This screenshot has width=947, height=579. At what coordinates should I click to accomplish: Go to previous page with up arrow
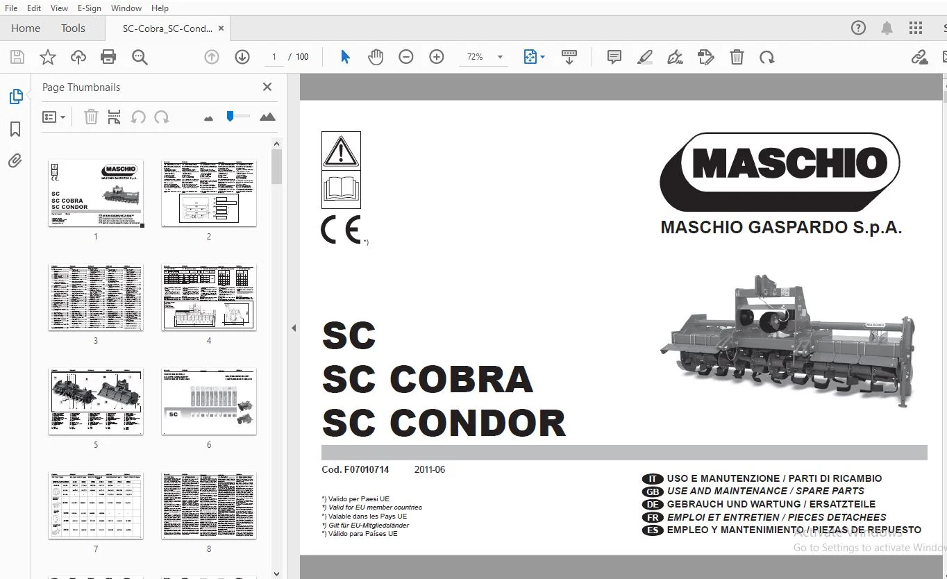click(212, 57)
